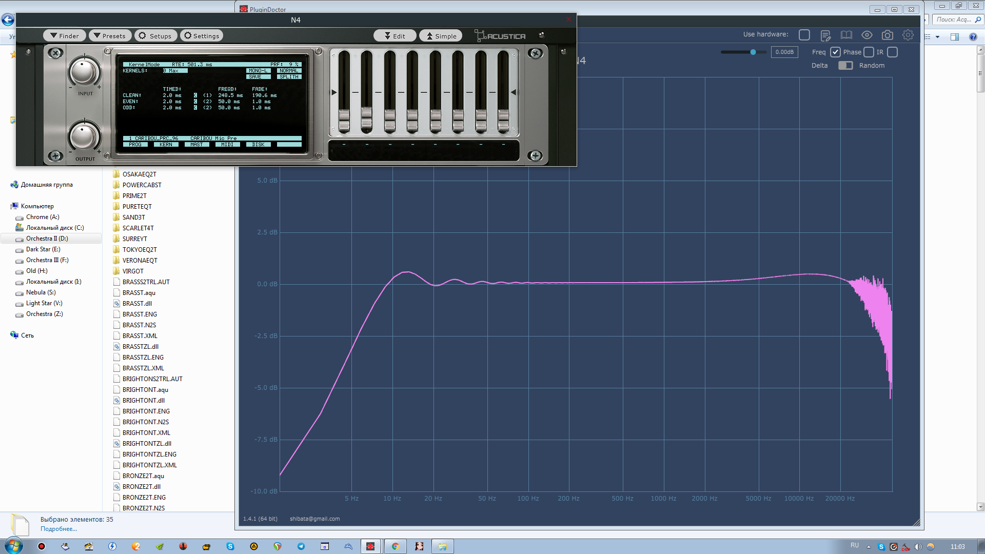Image resolution: width=985 pixels, height=554 pixels.
Task: Expand the Simple view selector
Action: click(x=441, y=36)
